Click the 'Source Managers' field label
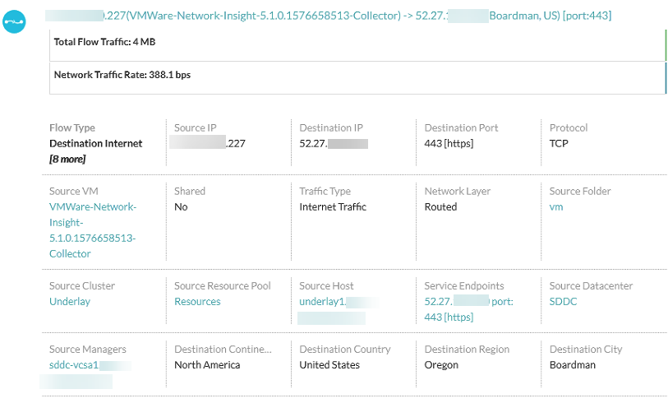 pos(88,350)
